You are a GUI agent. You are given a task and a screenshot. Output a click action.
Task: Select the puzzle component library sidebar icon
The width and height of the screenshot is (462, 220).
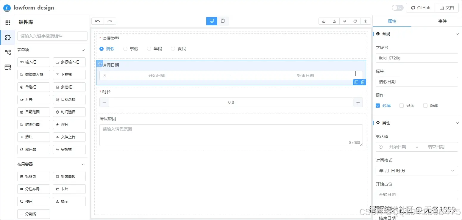coord(8,37)
